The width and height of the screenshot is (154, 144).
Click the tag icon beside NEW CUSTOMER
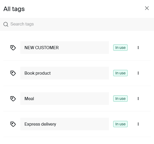[13, 48]
